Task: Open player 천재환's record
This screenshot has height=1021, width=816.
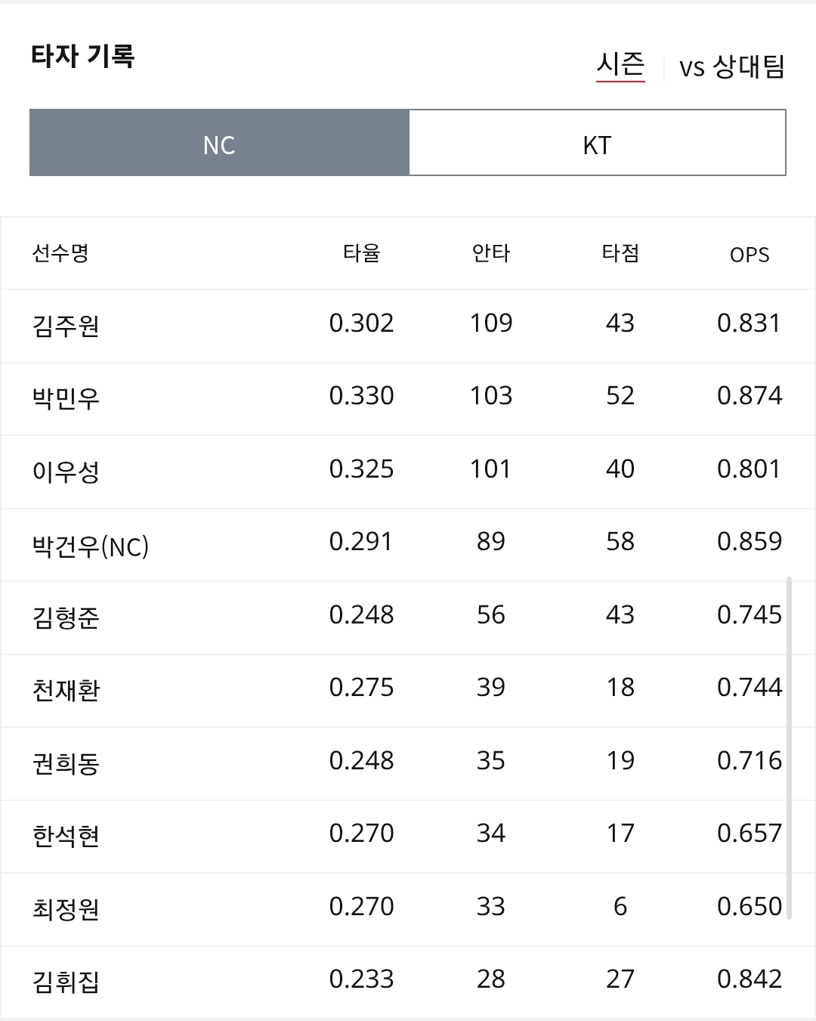Action: 408,691
